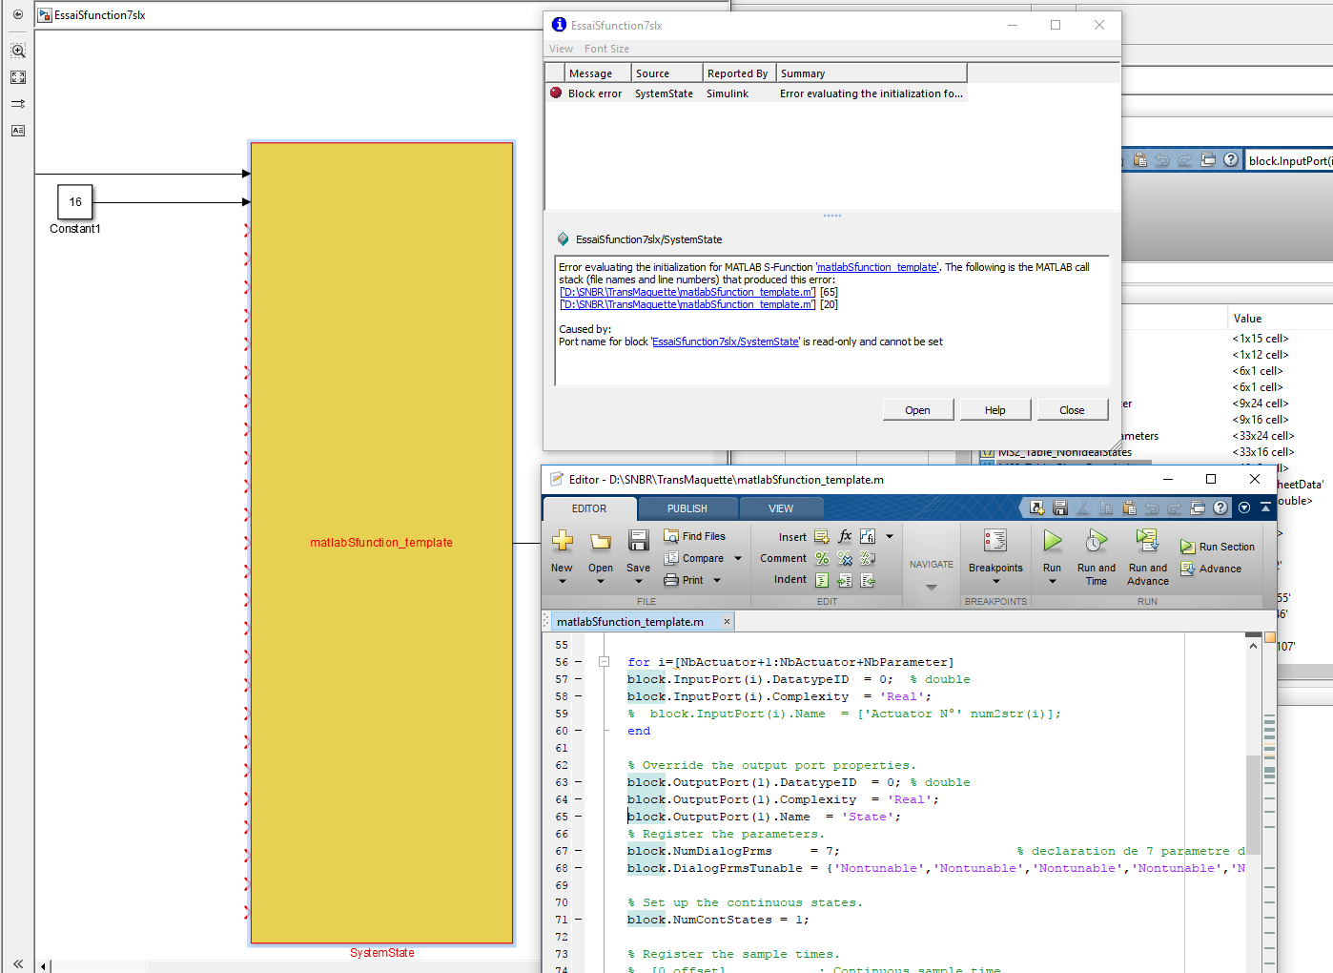Click the wrap comments icon
This screenshot has height=973, width=1333.
(x=868, y=558)
